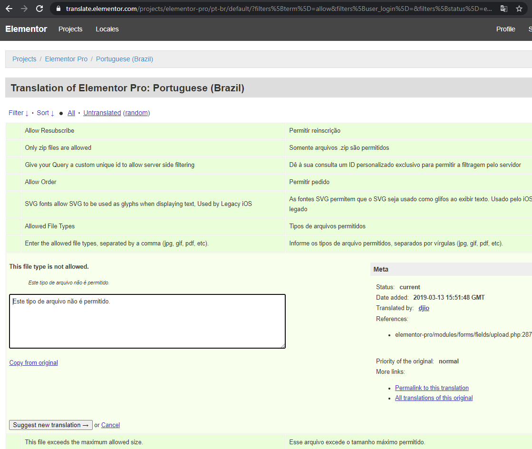Open the translate page icon in address bar
Image resolution: width=532 pixels, height=449 pixels.
pos(504,9)
